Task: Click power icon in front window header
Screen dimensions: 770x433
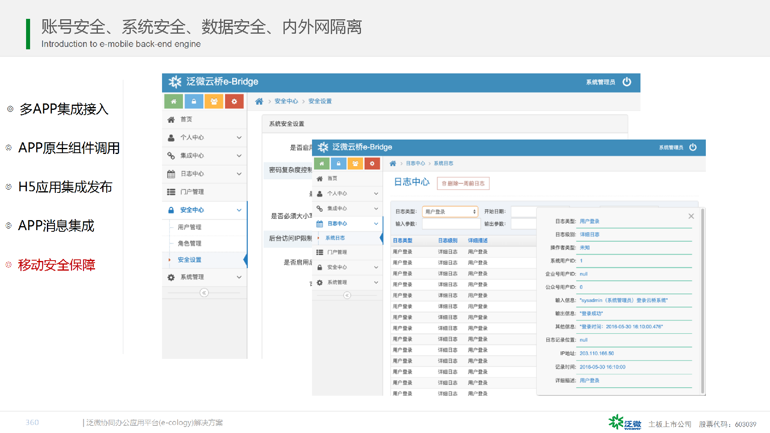Action: [x=693, y=147]
